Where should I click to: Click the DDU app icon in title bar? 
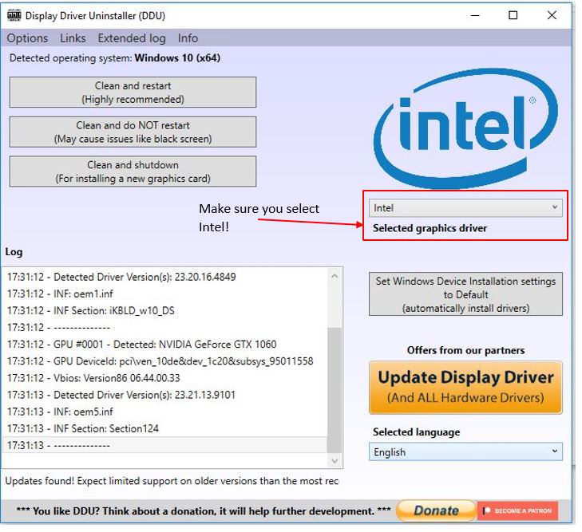14,15
